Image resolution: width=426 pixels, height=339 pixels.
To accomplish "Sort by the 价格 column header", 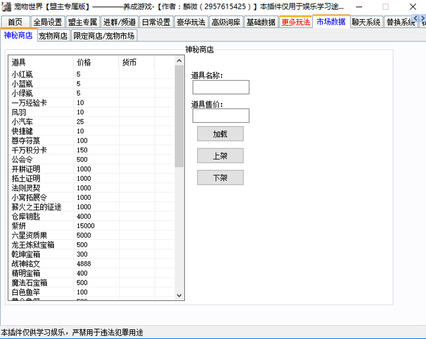I will pyautogui.click(x=96, y=62).
